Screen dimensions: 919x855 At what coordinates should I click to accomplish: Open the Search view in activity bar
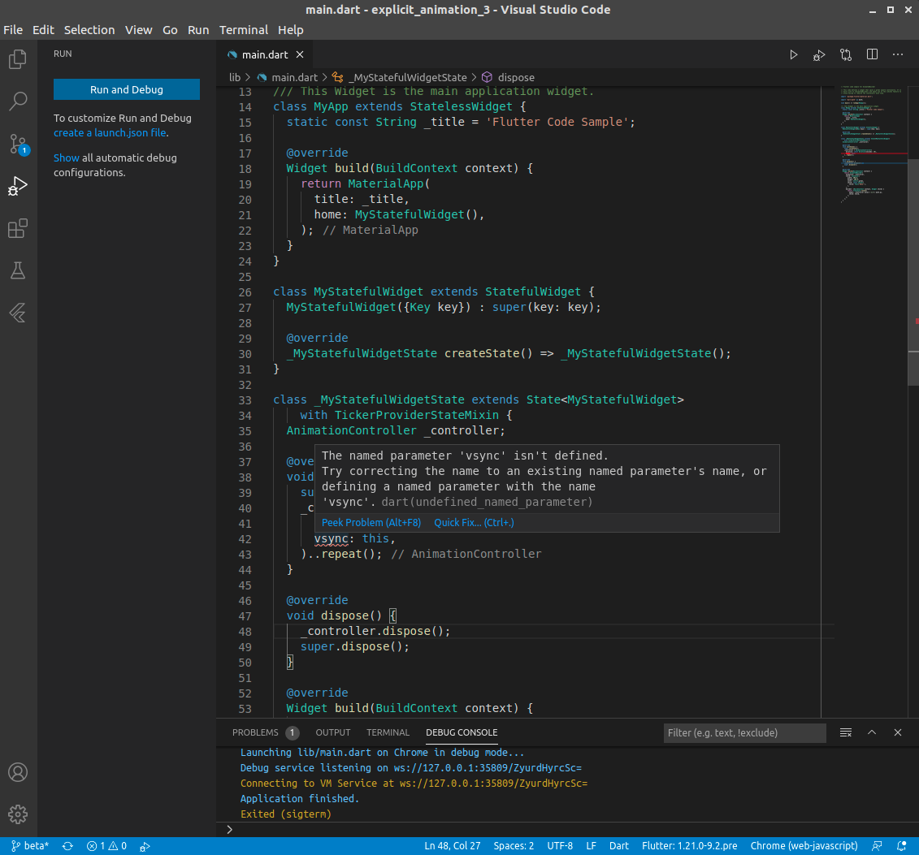coord(18,101)
